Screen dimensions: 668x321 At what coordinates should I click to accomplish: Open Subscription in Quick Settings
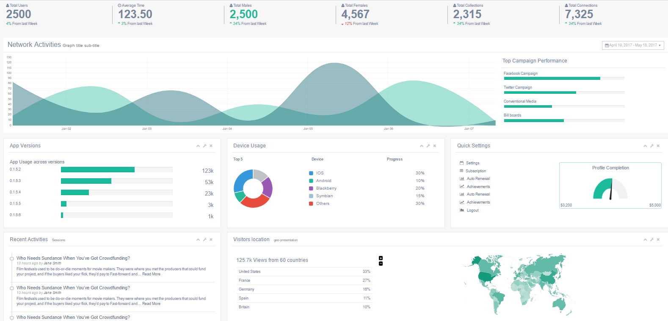click(x=475, y=171)
